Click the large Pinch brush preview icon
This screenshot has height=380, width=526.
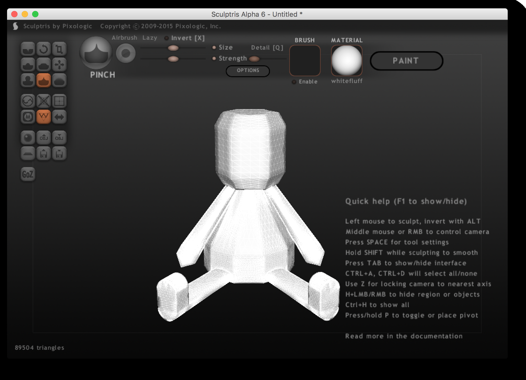point(96,53)
